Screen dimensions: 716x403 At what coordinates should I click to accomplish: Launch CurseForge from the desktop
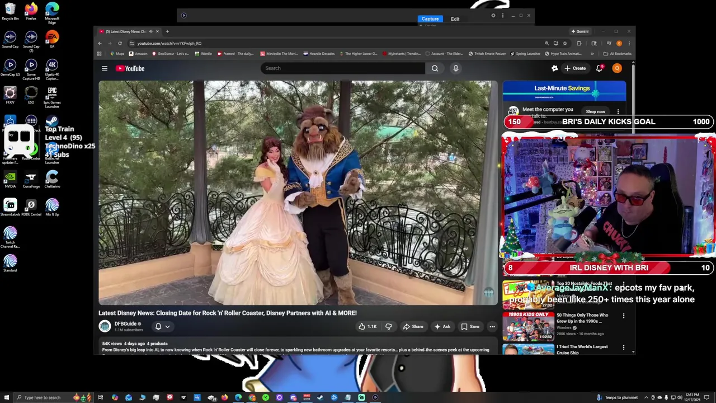point(31,180)
